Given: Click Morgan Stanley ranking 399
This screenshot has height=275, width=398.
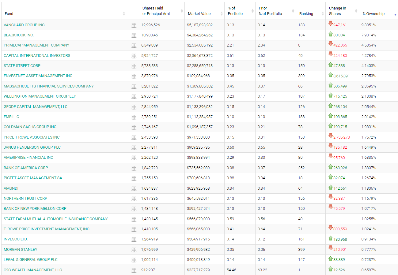Looking at the screenshot, I should click(301, 249).
